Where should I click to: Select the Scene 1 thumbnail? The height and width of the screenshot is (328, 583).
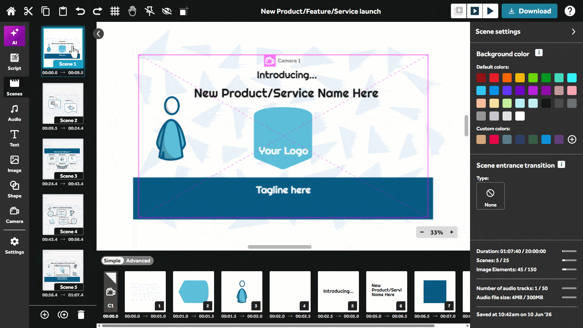[x=63, y=48]
